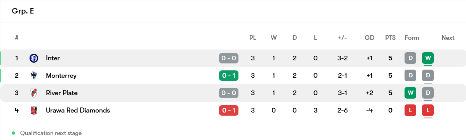This screenshot has width=466, height=140.
Task: Sort standings by GD column header
Action: coord(370,38)
